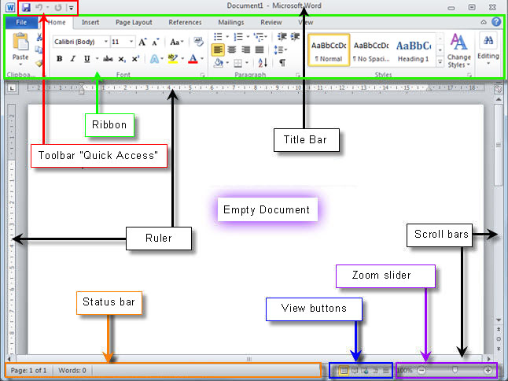This screenshot has height=381, width=508.
Task: Click the Change Styles button
Action: coord(459,51)
